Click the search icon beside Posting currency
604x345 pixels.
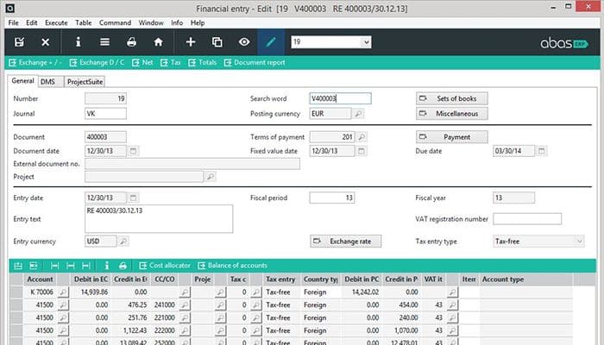click(x=358, y=113)
